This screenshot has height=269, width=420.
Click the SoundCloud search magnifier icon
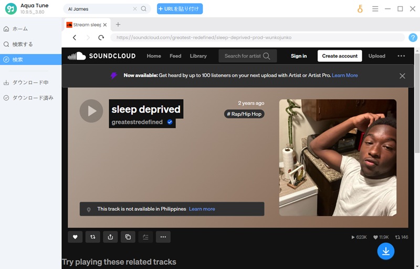[x=267, y=56]
